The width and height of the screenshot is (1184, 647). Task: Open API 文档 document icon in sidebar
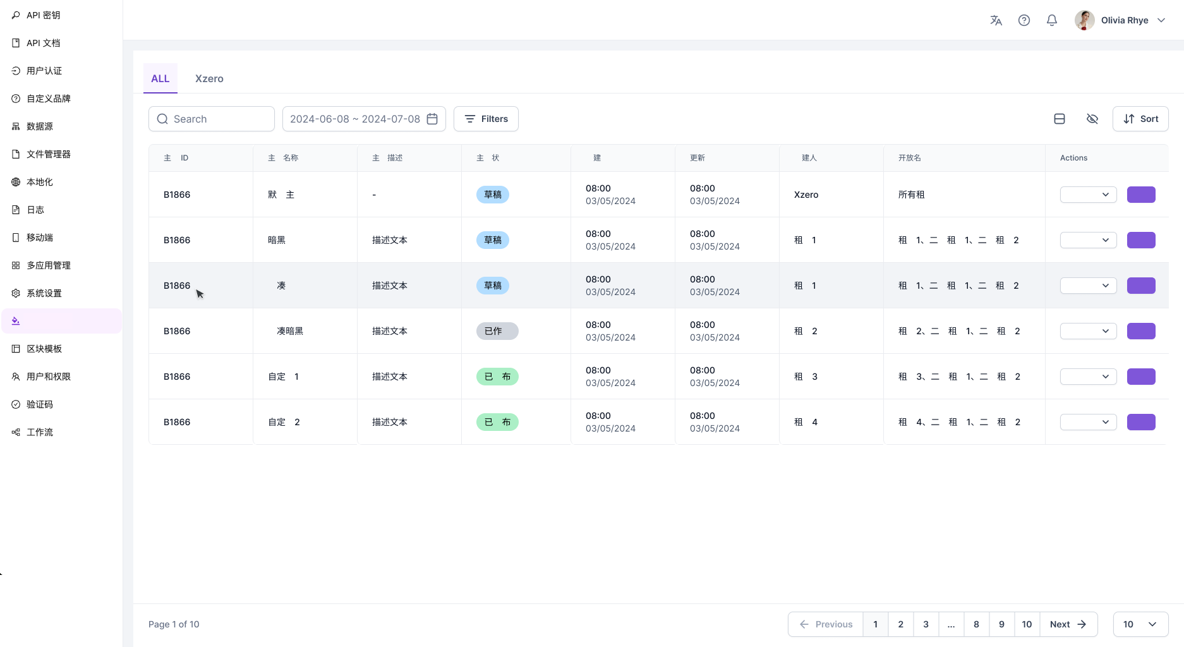click(16, 43)
